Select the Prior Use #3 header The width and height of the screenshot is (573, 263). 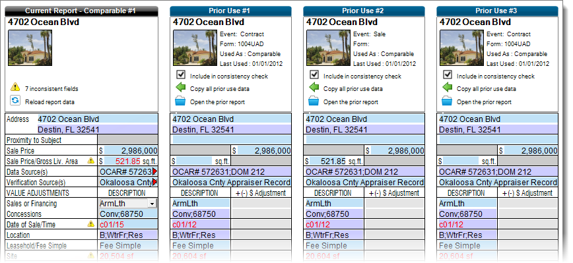(x=497, y=11)
